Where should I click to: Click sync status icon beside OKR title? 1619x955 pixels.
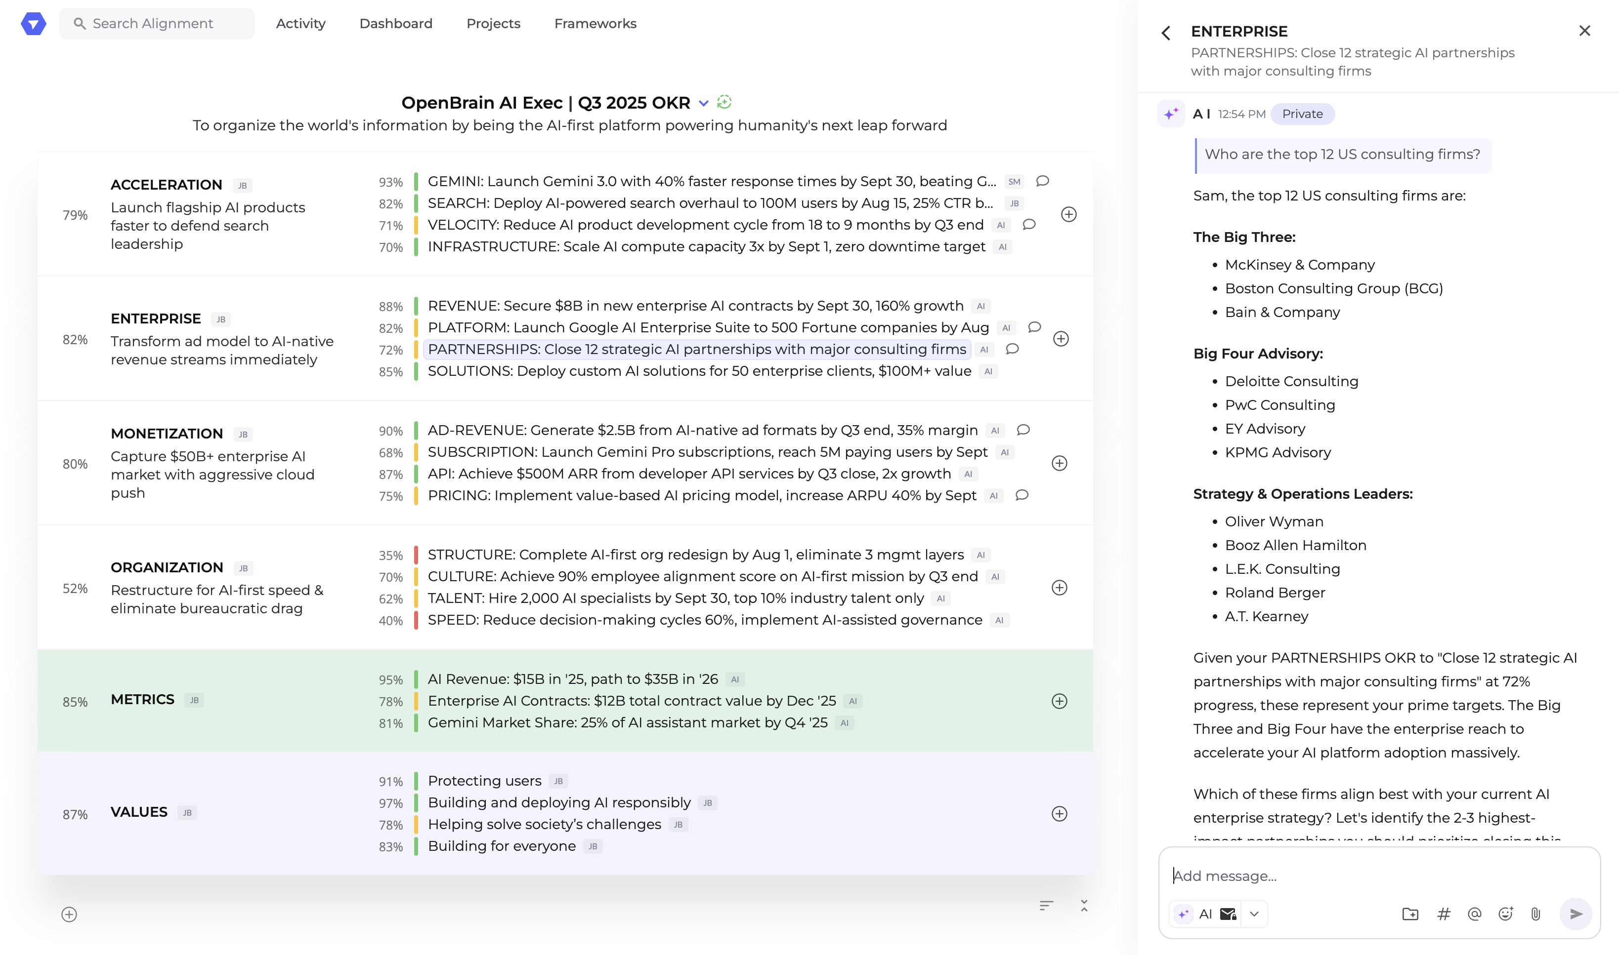[724, 102]
